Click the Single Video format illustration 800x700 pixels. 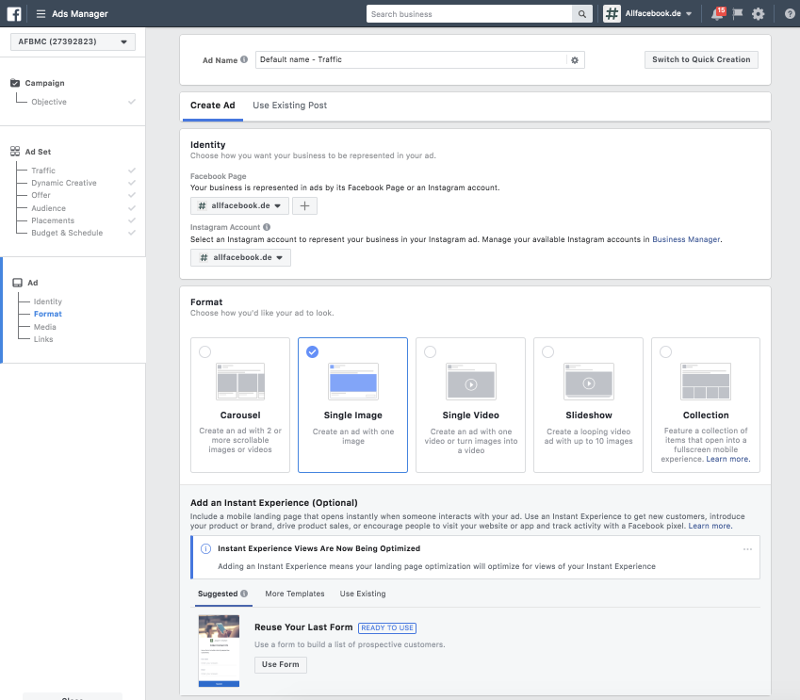coord(471,382)
